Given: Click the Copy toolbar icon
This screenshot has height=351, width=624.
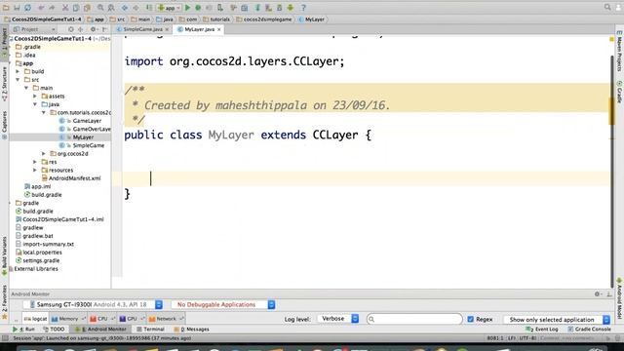Looking at the screenshot, I should pyautogui.click(x=76, y=8).
